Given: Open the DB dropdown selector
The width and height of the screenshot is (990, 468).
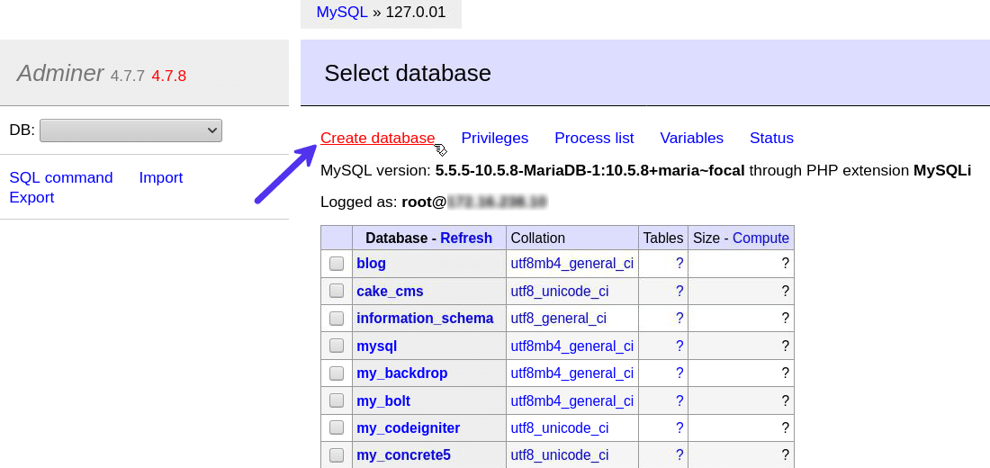Looking at the screenshot, I should pos(130,130).
